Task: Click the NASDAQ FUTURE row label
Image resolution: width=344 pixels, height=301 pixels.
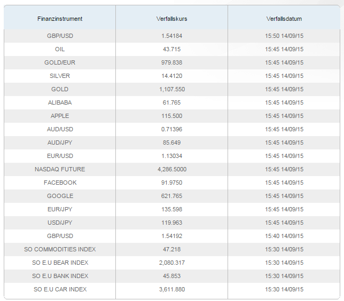Action: 60,170
